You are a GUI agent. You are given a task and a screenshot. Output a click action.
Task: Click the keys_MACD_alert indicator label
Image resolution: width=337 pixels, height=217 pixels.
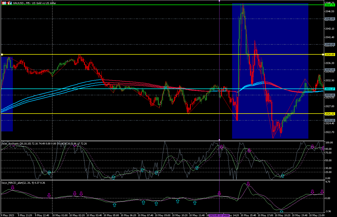tap(17, 183)
